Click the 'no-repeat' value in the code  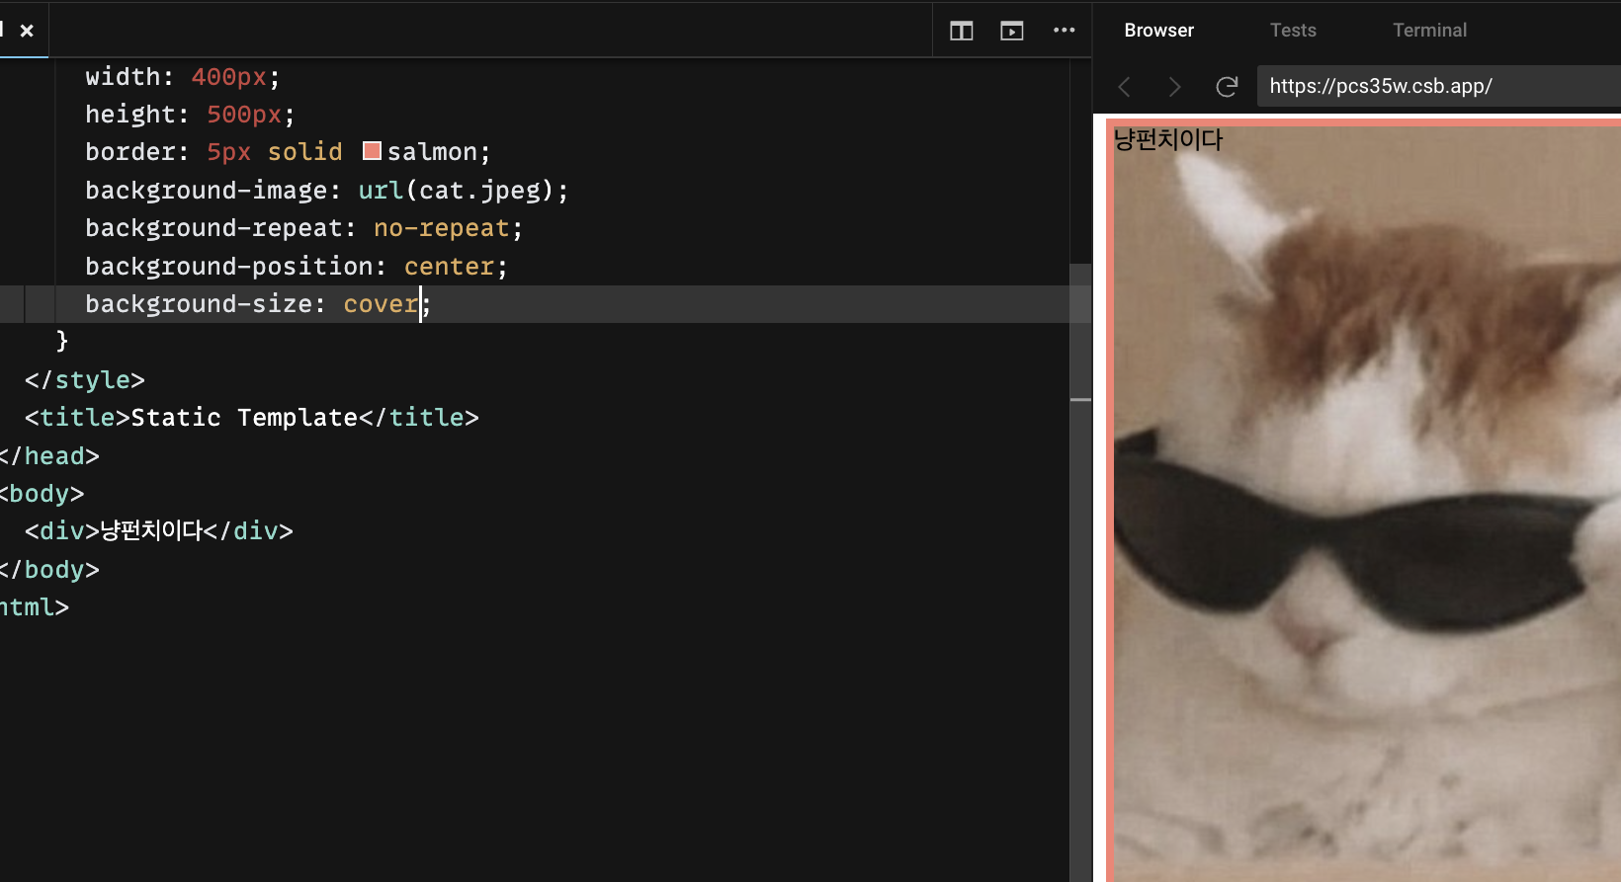(441, 228)
